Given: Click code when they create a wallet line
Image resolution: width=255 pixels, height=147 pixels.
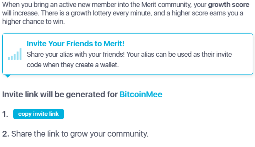Looking at the screenshot, I should pyautogui.click(x=73, y=65).
